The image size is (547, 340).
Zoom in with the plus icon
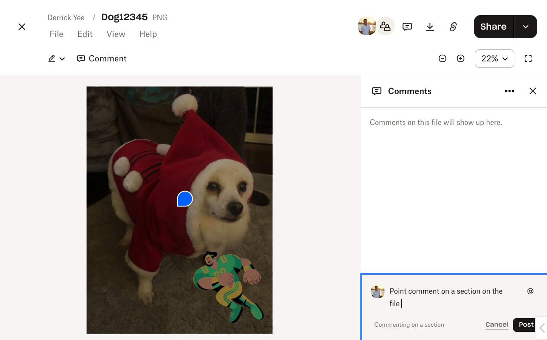tap(461, 59)
